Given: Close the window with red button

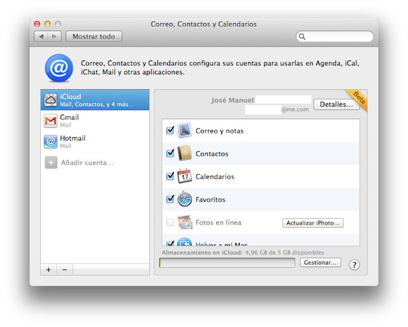Looking at the screenshot, I should click(37, 24).
